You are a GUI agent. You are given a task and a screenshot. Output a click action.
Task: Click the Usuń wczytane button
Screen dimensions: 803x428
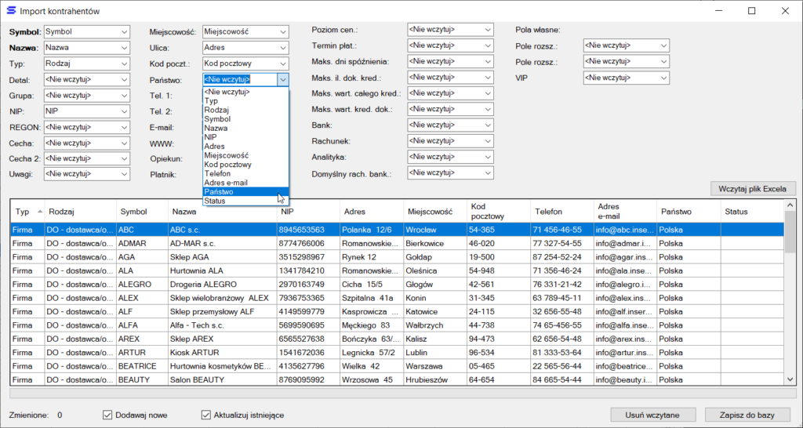pyautogui.click(x=652, y=415)
